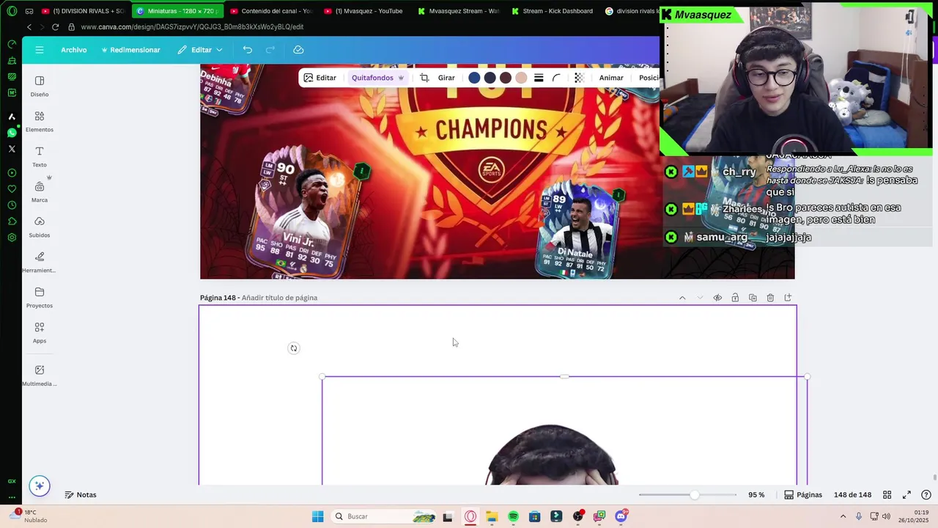
Task: Select the Di Natale card thumbnail
Action: pos(579,230)
